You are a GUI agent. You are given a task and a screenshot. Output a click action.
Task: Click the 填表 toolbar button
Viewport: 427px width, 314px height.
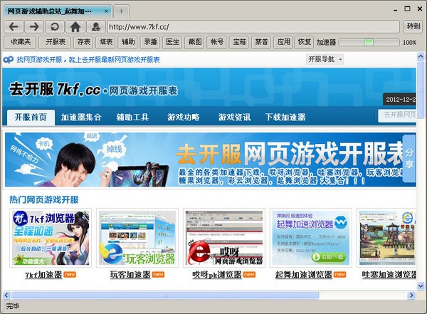[106, 42]
